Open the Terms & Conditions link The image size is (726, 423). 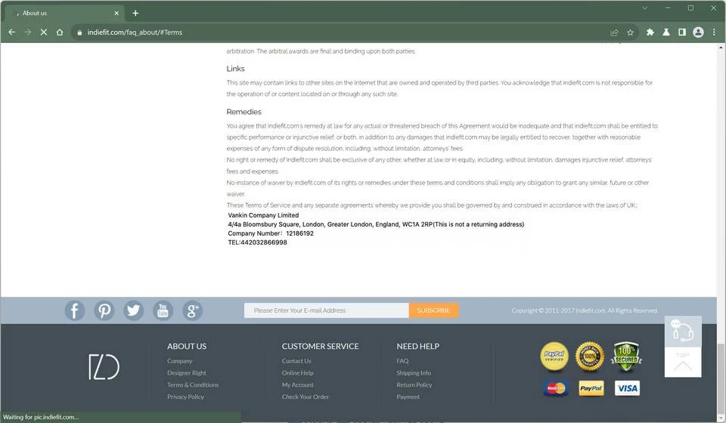193,384
